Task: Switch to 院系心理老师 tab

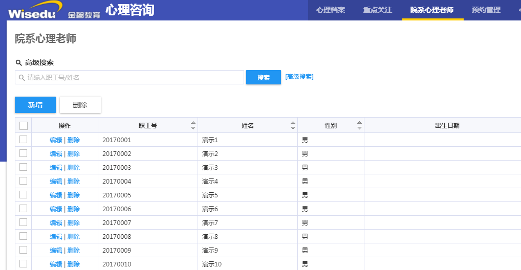Action: coord(432,10)
